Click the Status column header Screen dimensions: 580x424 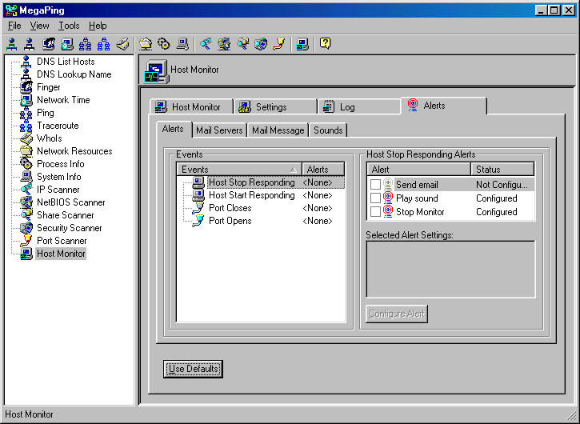click(x=502, y=169)
